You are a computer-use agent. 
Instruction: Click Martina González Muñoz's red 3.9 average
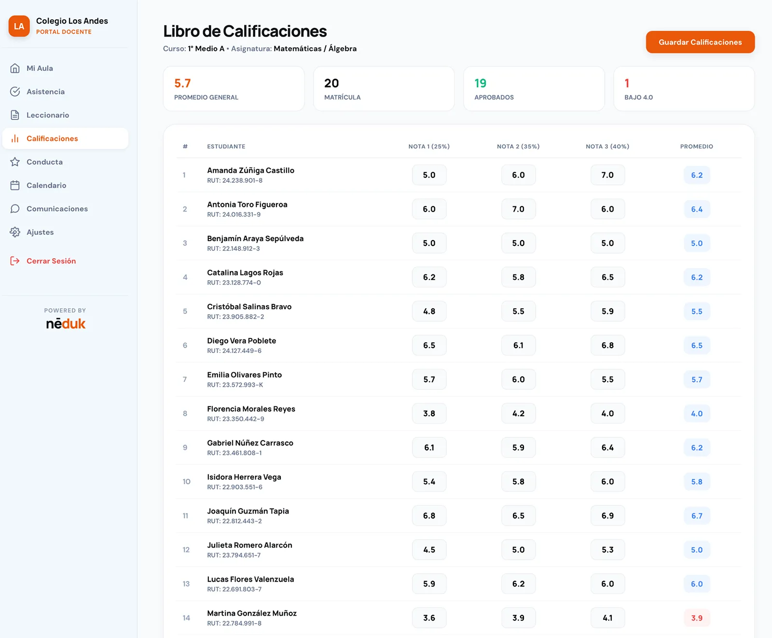697,618
